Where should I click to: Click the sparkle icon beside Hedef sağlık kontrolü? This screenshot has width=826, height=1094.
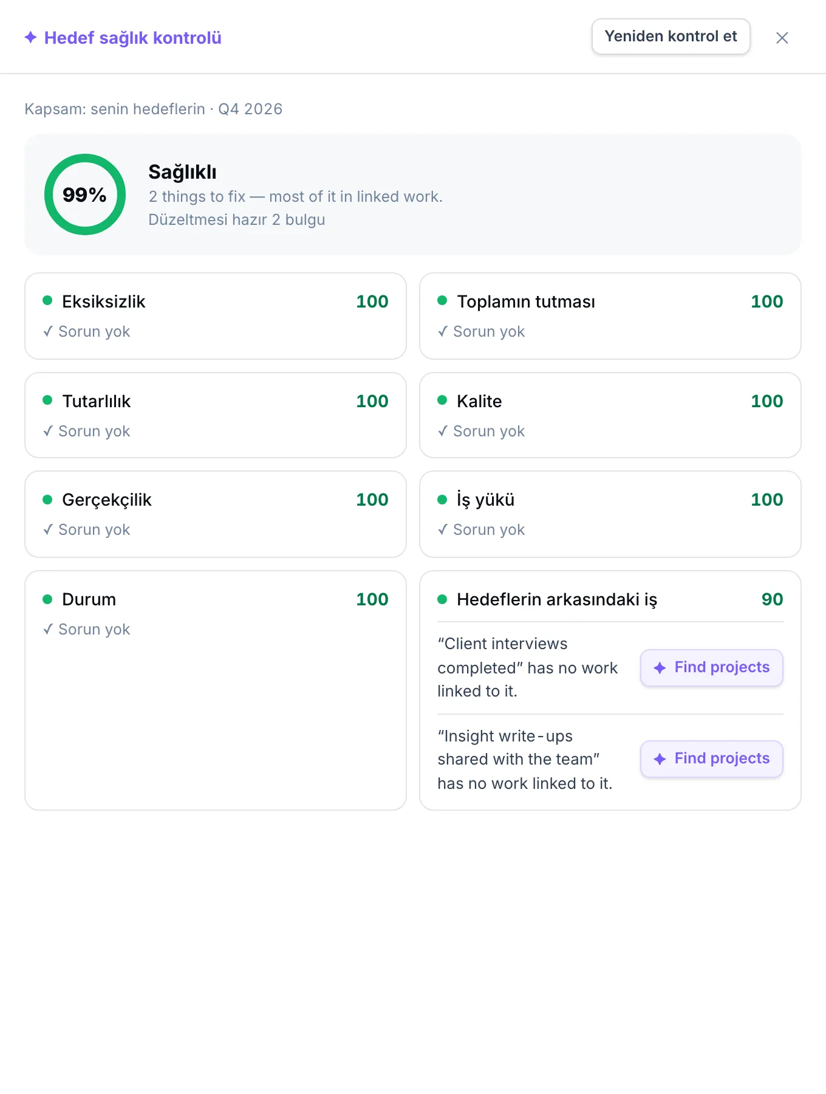tap(31, 38)
